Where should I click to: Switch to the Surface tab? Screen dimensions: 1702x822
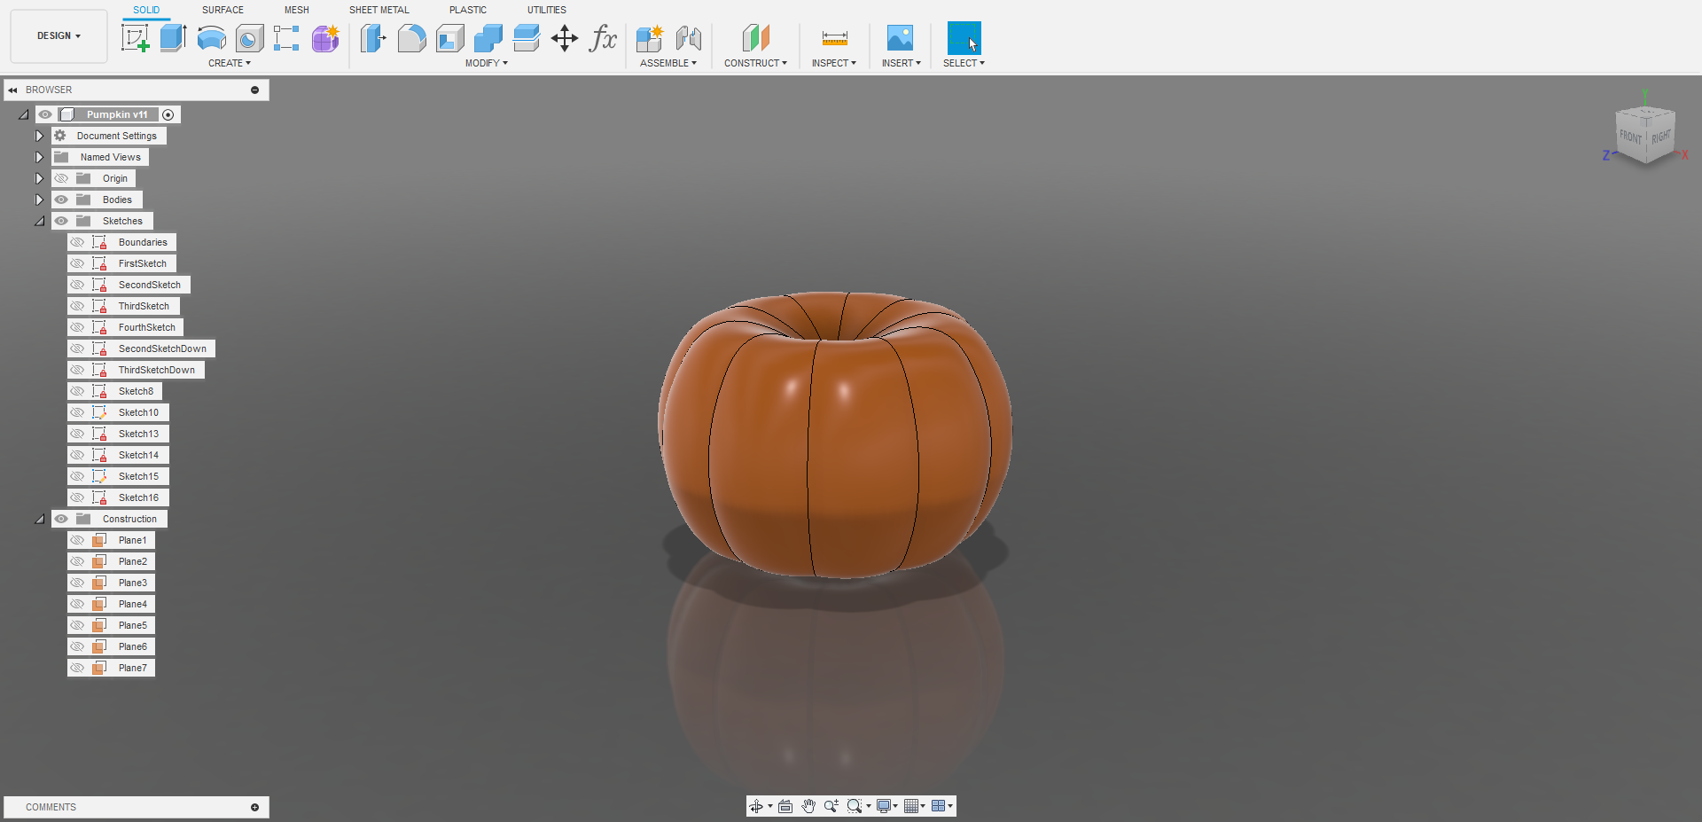coord(223,10)
